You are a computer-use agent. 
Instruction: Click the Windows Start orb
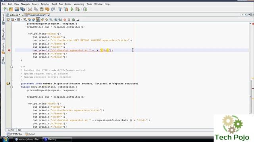[x=6, y=139]
